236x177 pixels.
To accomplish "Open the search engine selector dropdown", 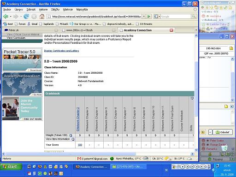I will tap(157, 16).
